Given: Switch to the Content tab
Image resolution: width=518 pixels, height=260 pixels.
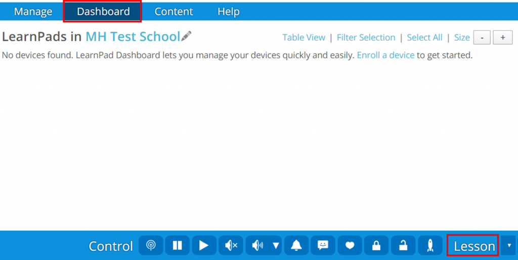Looking at the screenshot, I should pos(174,11).
